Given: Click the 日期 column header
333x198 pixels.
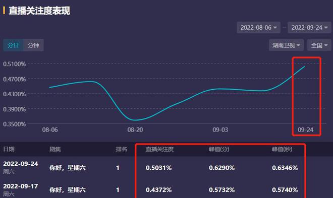Looking at the screenshot, I should pyautogui.click(x=9, y=149).
